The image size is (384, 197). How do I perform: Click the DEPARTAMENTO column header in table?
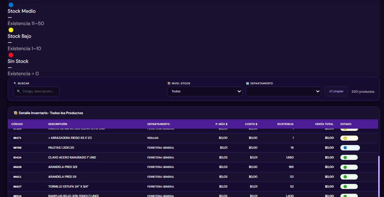click(159, 124)
